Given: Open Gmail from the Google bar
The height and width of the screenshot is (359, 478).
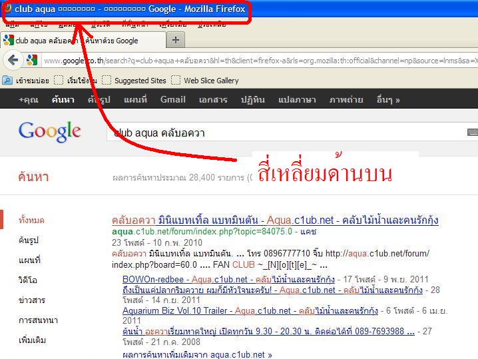Looking at the screenshot, I should pos(173,99).
